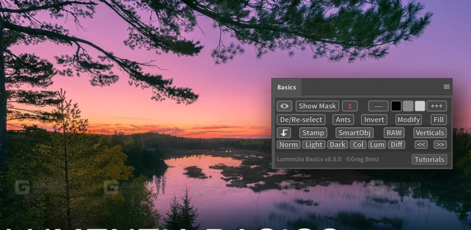
Task: Toggle the eye visibility icon in Basics panel
Action: tap(284, 106)
